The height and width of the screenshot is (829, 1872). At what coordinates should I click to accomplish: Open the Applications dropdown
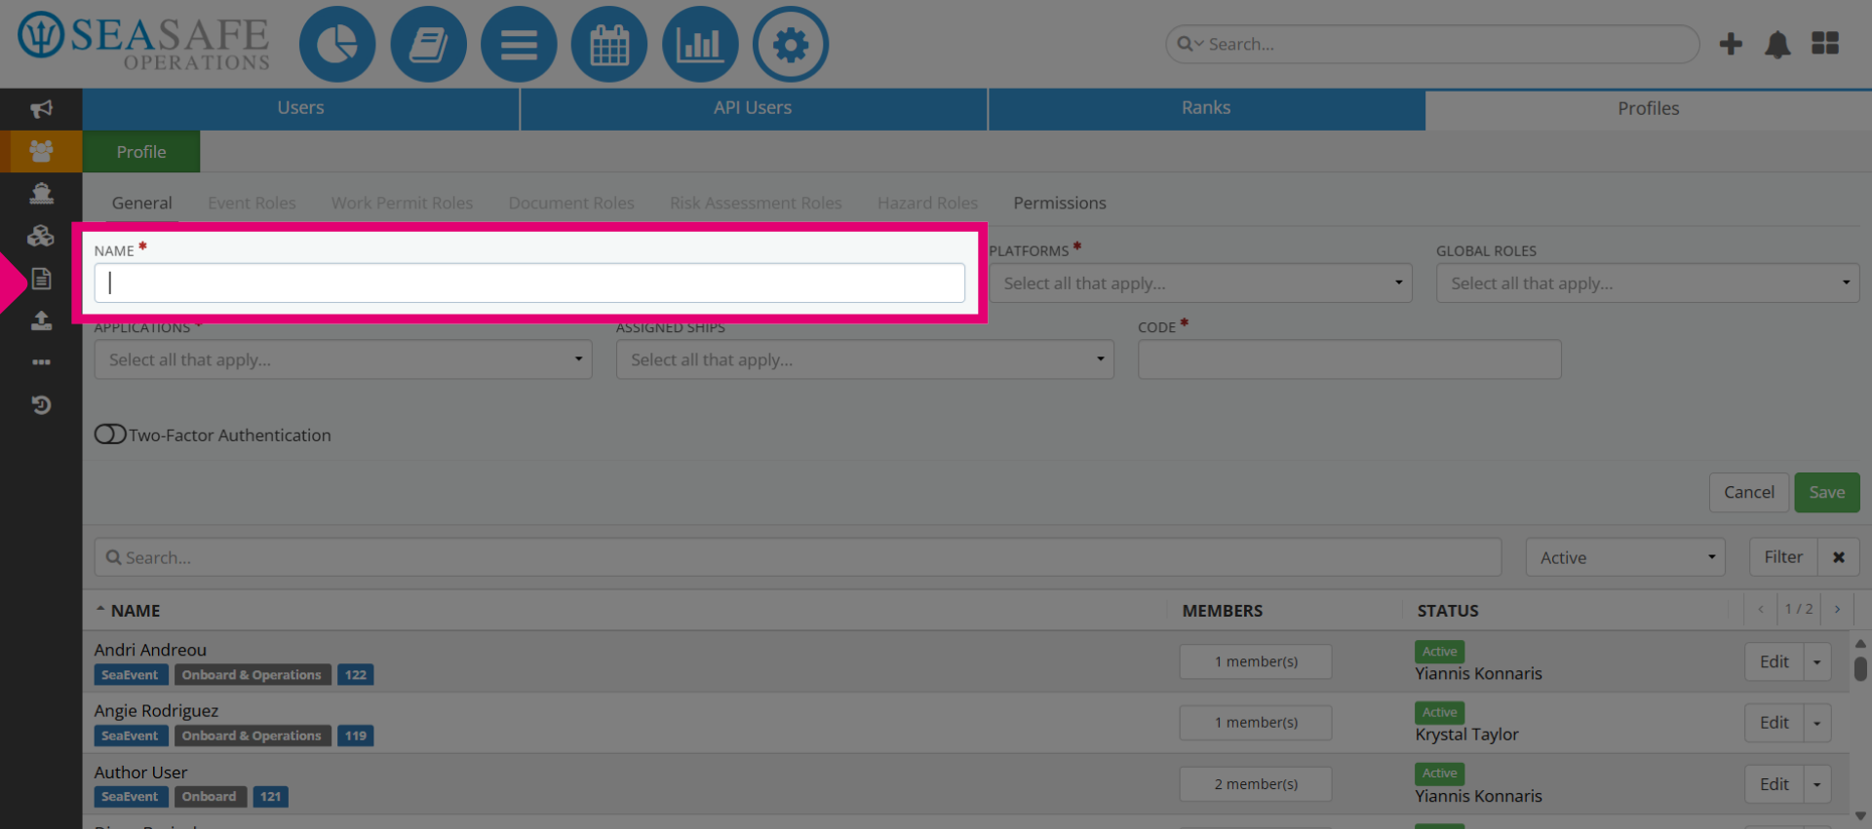click(x=343, y=359)
